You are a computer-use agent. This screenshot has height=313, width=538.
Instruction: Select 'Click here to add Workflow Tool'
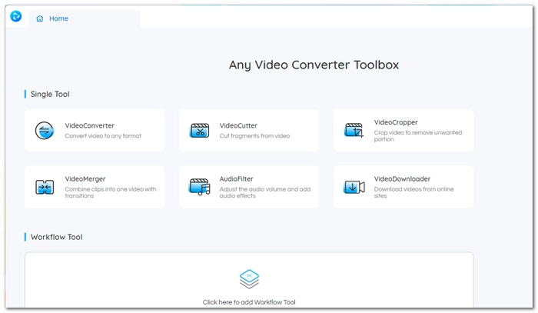[x=249, y=302]
